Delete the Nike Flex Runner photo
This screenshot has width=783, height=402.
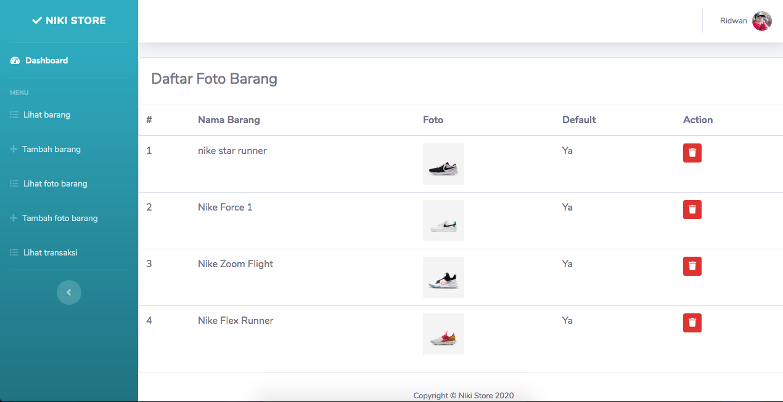692,323
